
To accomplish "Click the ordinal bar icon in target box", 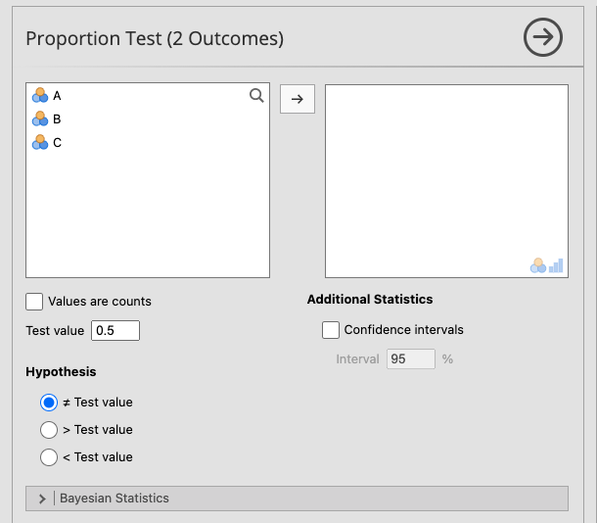I will tap(556, 265).
